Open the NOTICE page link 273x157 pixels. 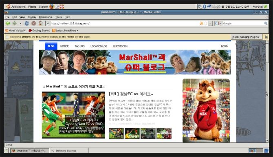point(64,46)
